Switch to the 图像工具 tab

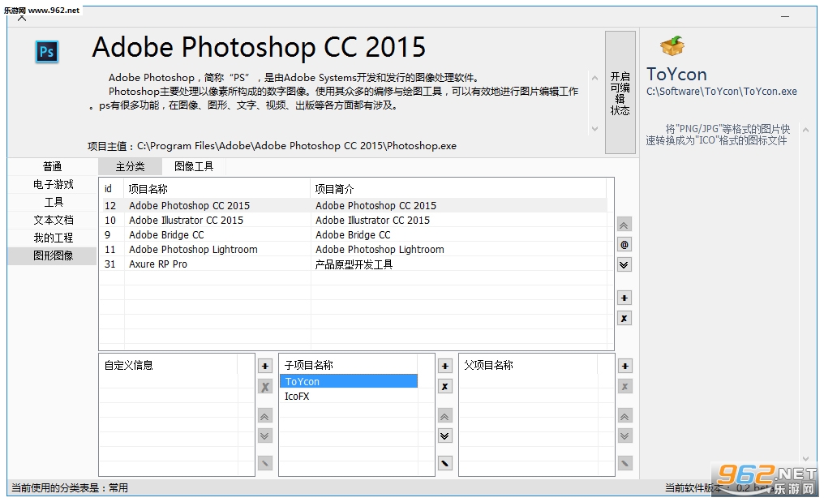point(194,166)
